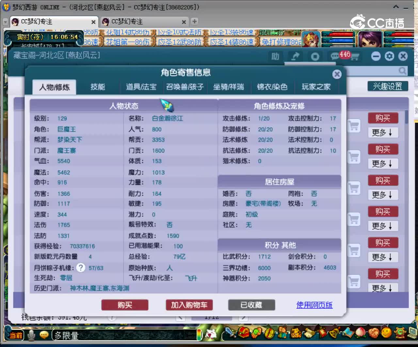Click the 应圣12武86防 shortcut banner
Image resolution: width=418 pixels, height=347 pixels.
click(x=179, y=42)
